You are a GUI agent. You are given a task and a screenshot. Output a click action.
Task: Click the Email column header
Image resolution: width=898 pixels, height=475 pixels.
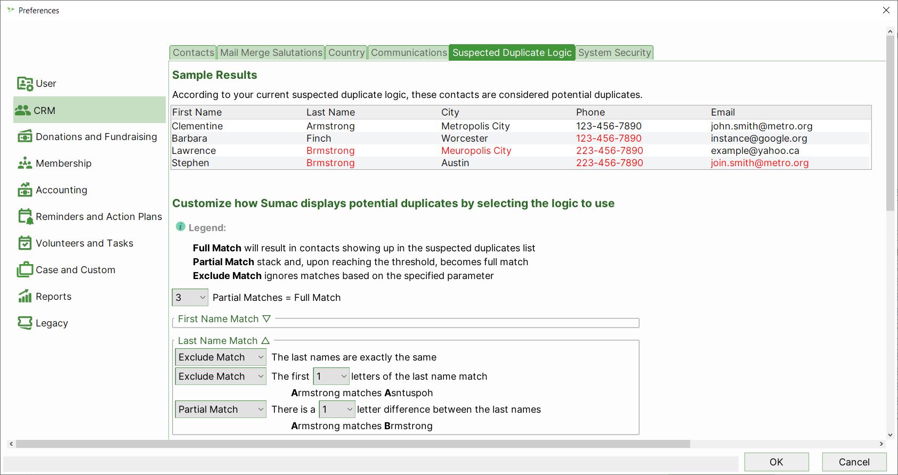[x=790, y=112]
